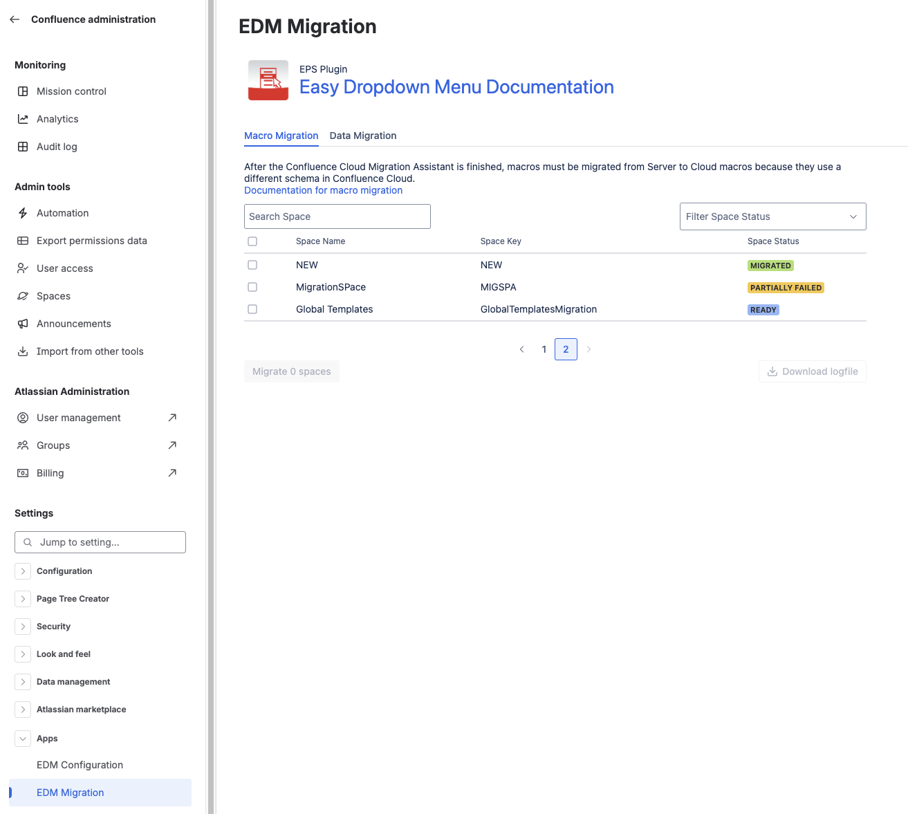Image resolution: width=908 pixels, height=814 pixels.
Task: Click the Import from other tools icon
Action: pyautogui.click(x=23, y=351)
